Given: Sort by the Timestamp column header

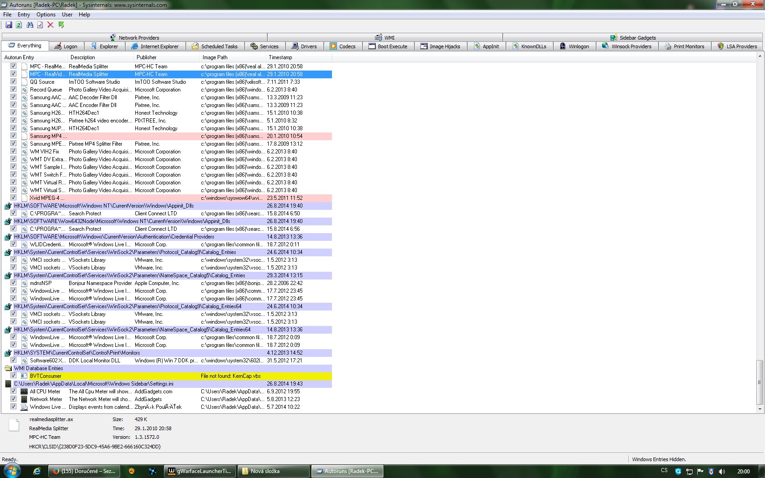Looking at the screenshot, I should [x=299, y=57].
